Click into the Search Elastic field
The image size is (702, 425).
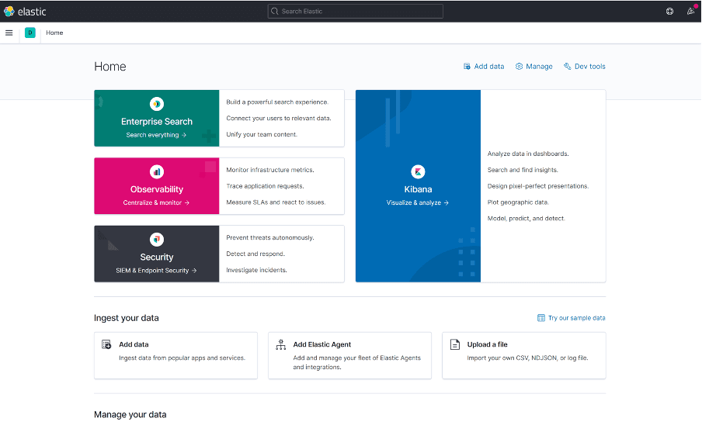pyautogui.click(x=356, y=11)
